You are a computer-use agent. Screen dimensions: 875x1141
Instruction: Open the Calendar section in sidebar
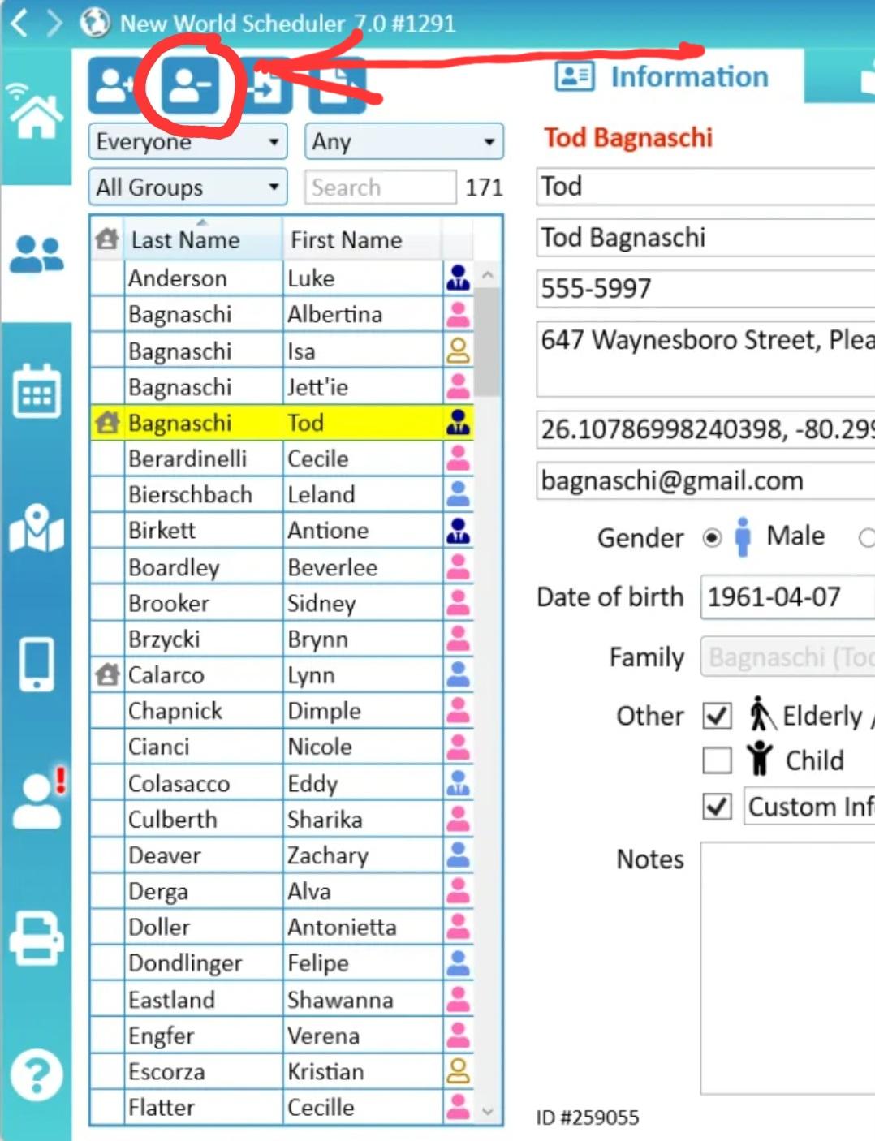pyautogui.click(x=36, y=391)
